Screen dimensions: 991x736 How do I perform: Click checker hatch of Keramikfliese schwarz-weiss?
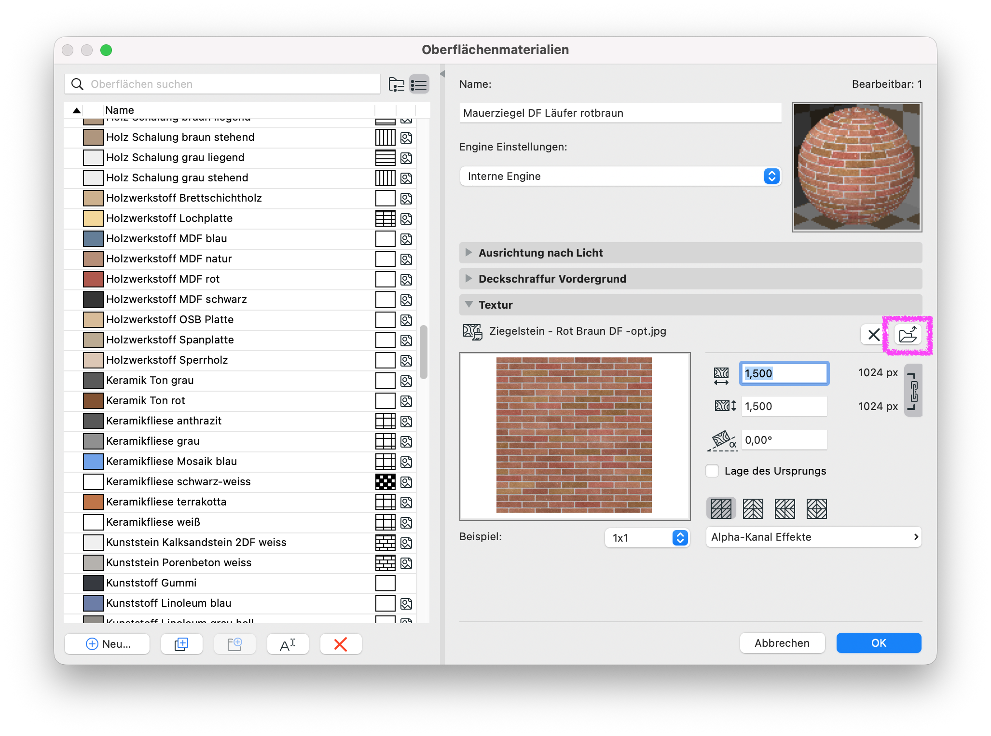click(385, 482)
